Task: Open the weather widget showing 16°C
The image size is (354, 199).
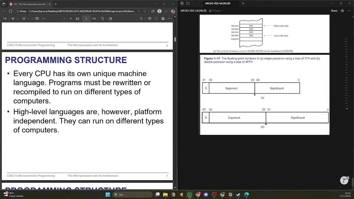Action: pyautogui.click(x=13, y=195)
